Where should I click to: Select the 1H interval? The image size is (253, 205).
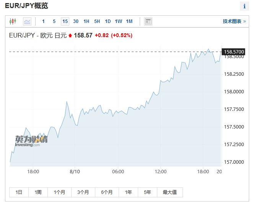click(87, 21)
